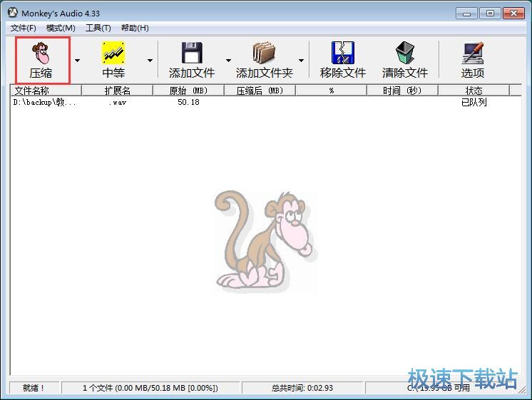The width and height of the screenshot is (532, 400).
Task: Click the 添加文件 floppy disk icon
Action: (192, 53)
